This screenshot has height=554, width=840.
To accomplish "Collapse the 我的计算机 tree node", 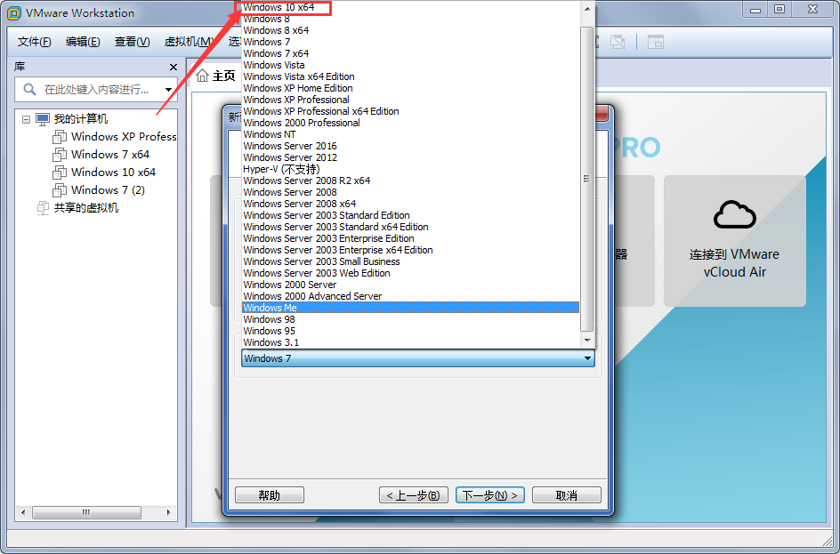I will click(x=26, y=119).
